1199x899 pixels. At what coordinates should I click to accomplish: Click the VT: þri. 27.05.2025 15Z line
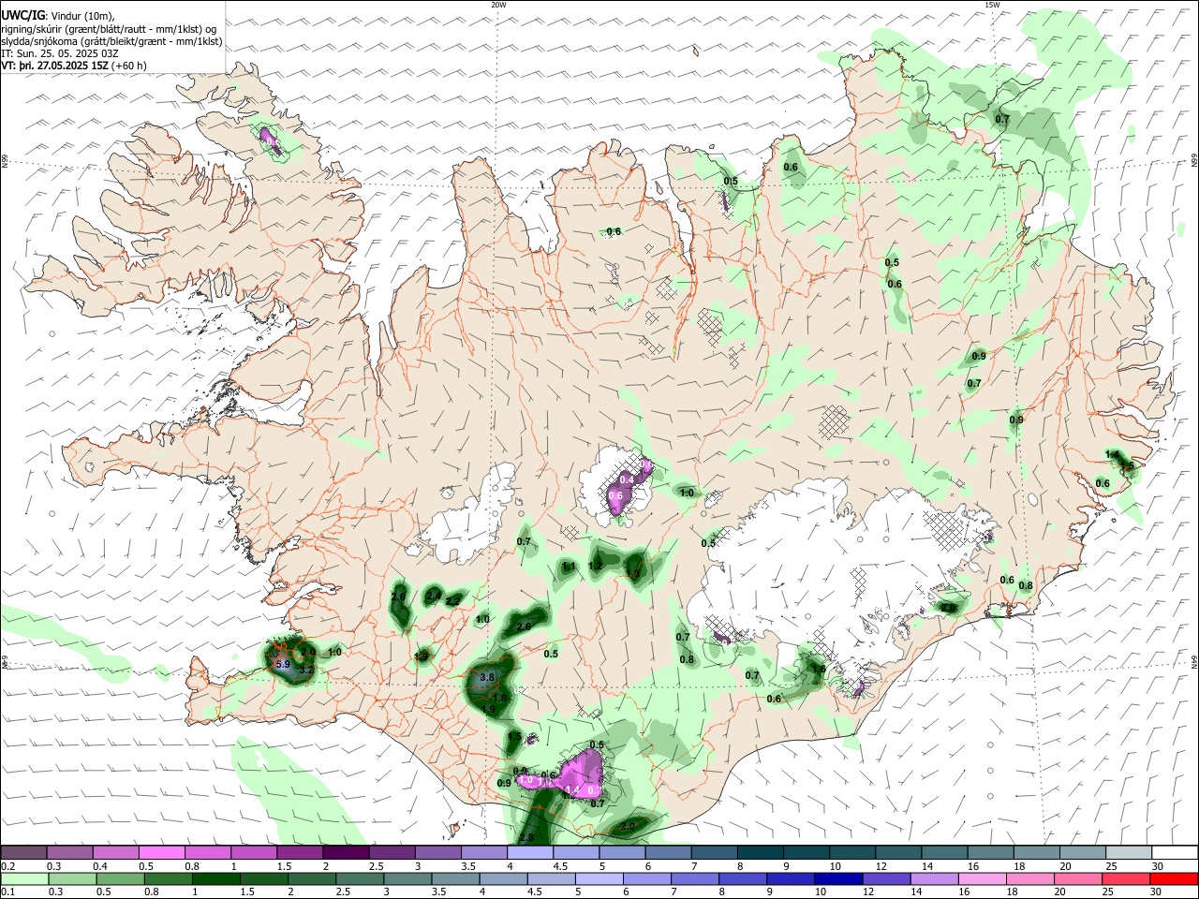pyautogui.click(x=74, y=66)
